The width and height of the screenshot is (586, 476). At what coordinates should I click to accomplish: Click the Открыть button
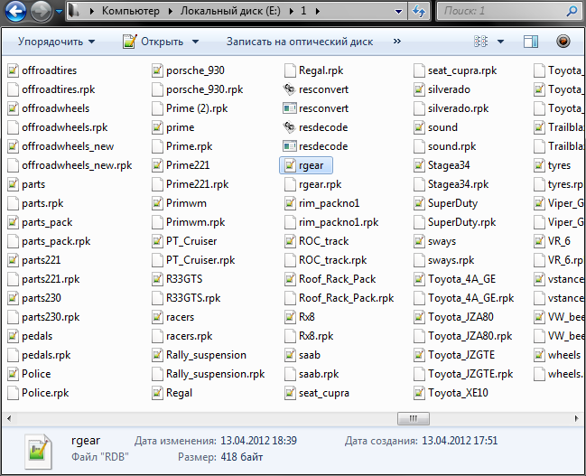point(153,42)
